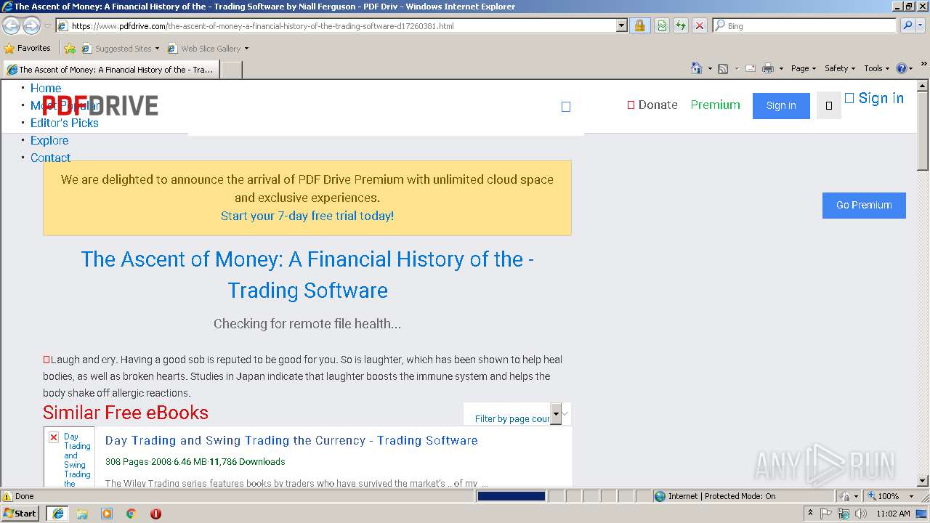Click the browser Back arrow button
930x523 pixels.
12,25
